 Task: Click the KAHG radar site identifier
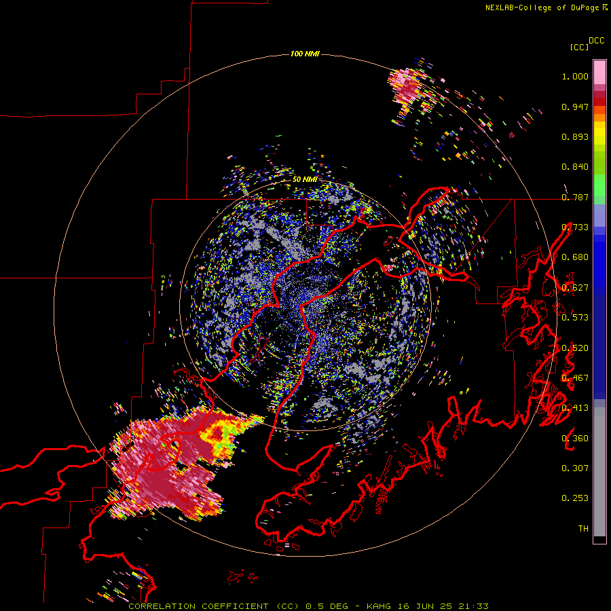click(x=379, y=606)
